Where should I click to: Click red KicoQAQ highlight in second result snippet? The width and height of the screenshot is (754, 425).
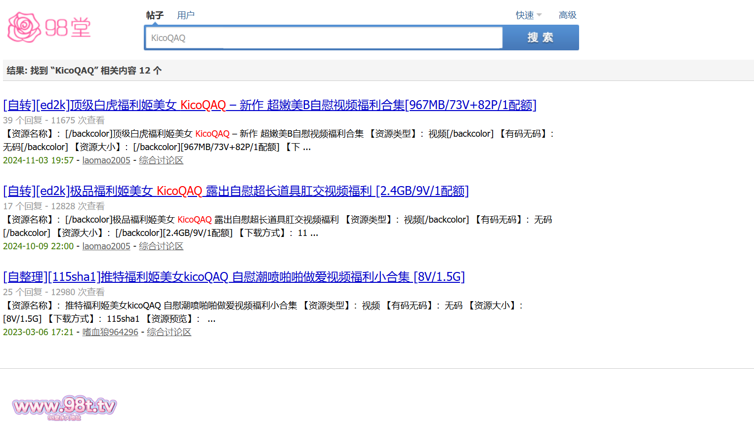[195, 220]
